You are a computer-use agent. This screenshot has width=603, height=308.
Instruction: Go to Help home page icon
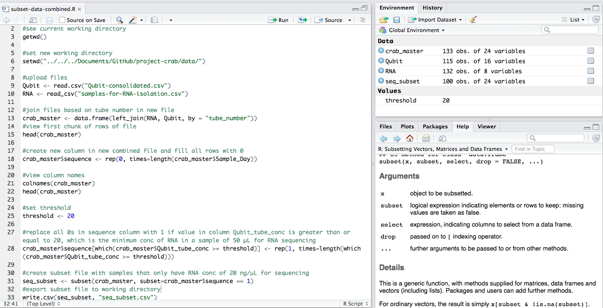tap(409, 138)
